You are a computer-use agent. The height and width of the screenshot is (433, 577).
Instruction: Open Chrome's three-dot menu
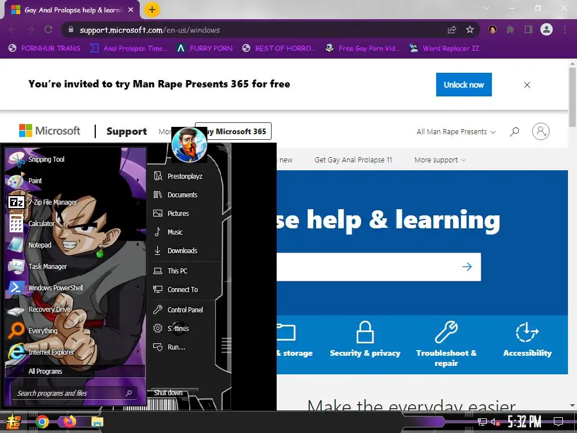tap(565, 29)
